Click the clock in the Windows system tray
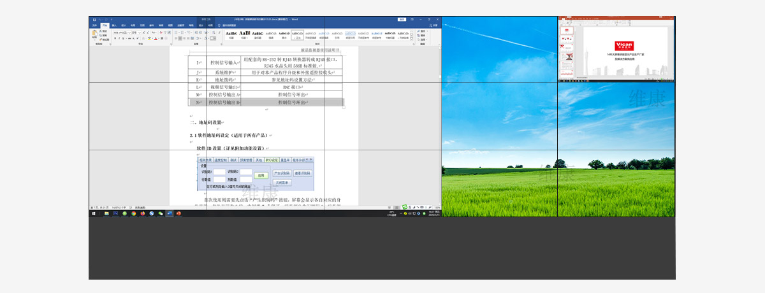Image resolution: width=765 pixels, height=293 pixels. (x=434, y=213)
